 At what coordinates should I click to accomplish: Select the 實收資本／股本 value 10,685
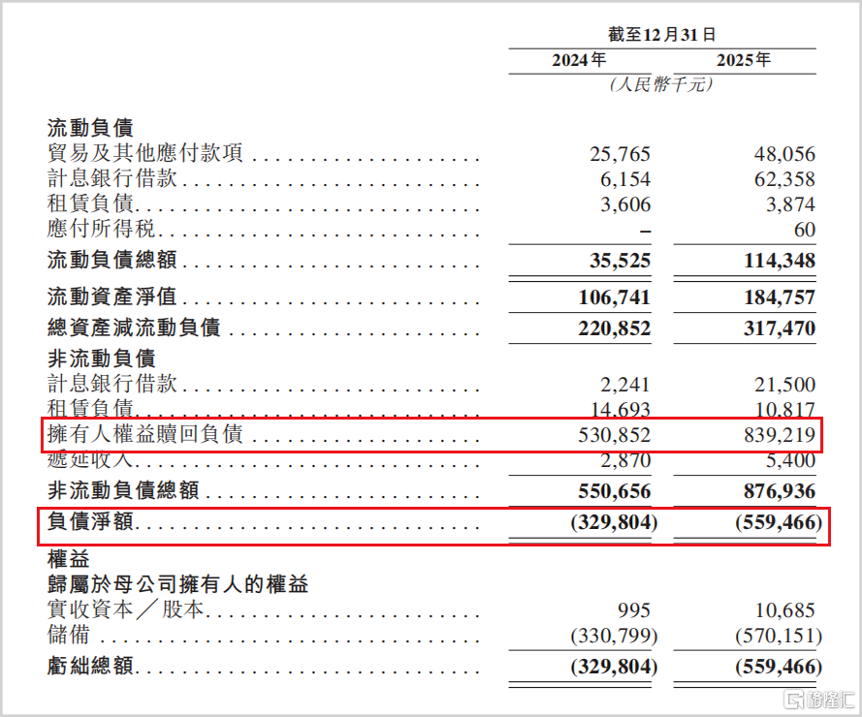tap(784, 609)
